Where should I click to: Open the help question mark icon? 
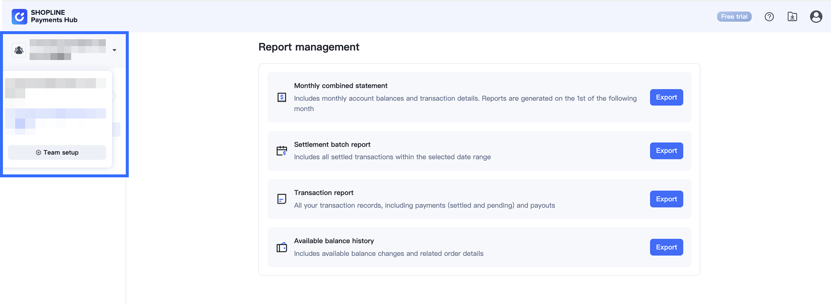coord(769,17)
